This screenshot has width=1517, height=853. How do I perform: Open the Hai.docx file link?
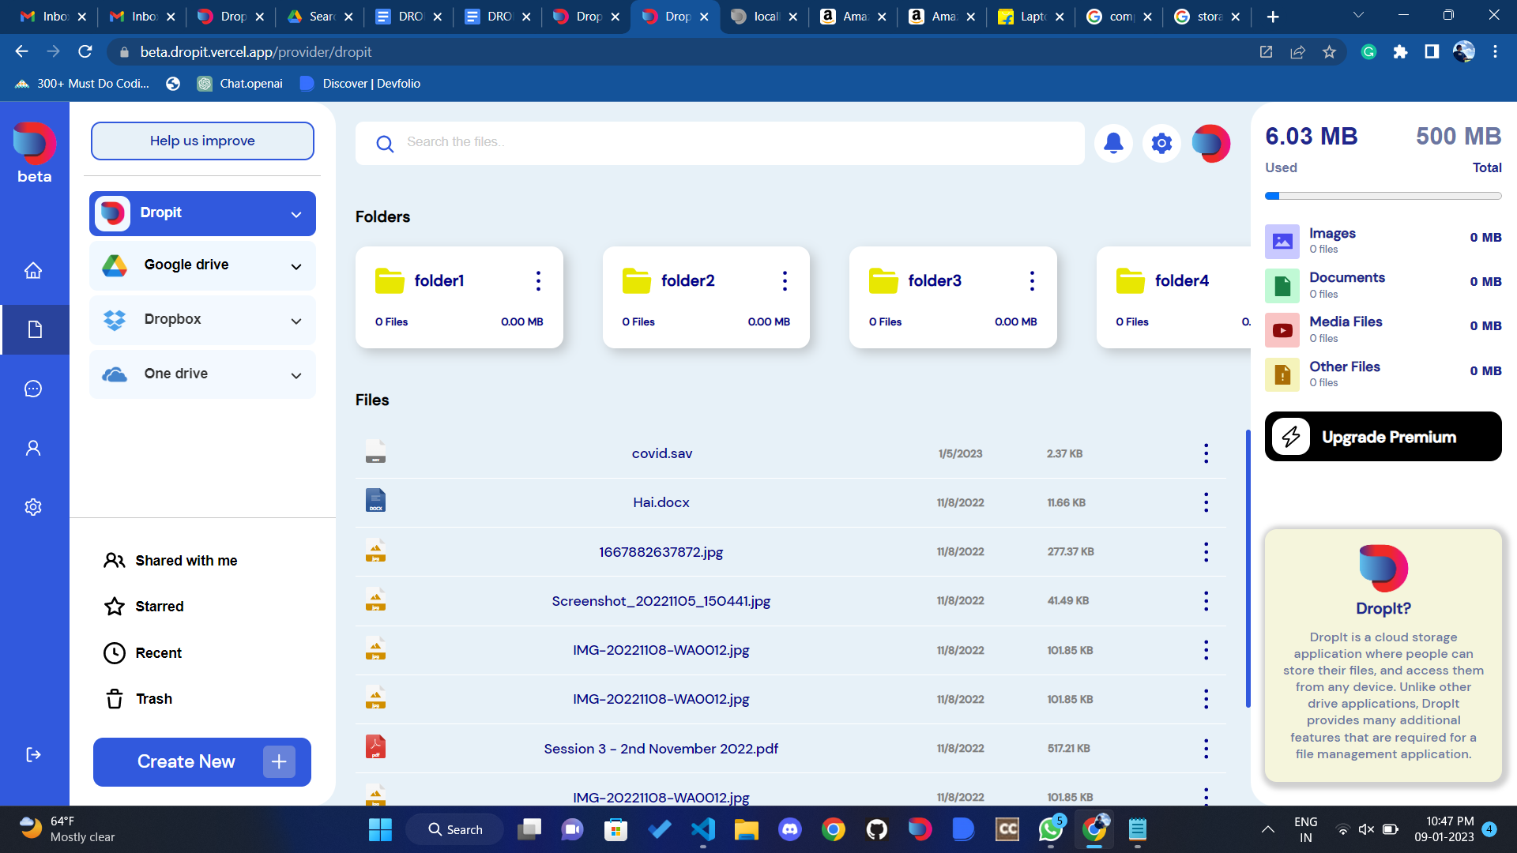(x=661, y=502)
